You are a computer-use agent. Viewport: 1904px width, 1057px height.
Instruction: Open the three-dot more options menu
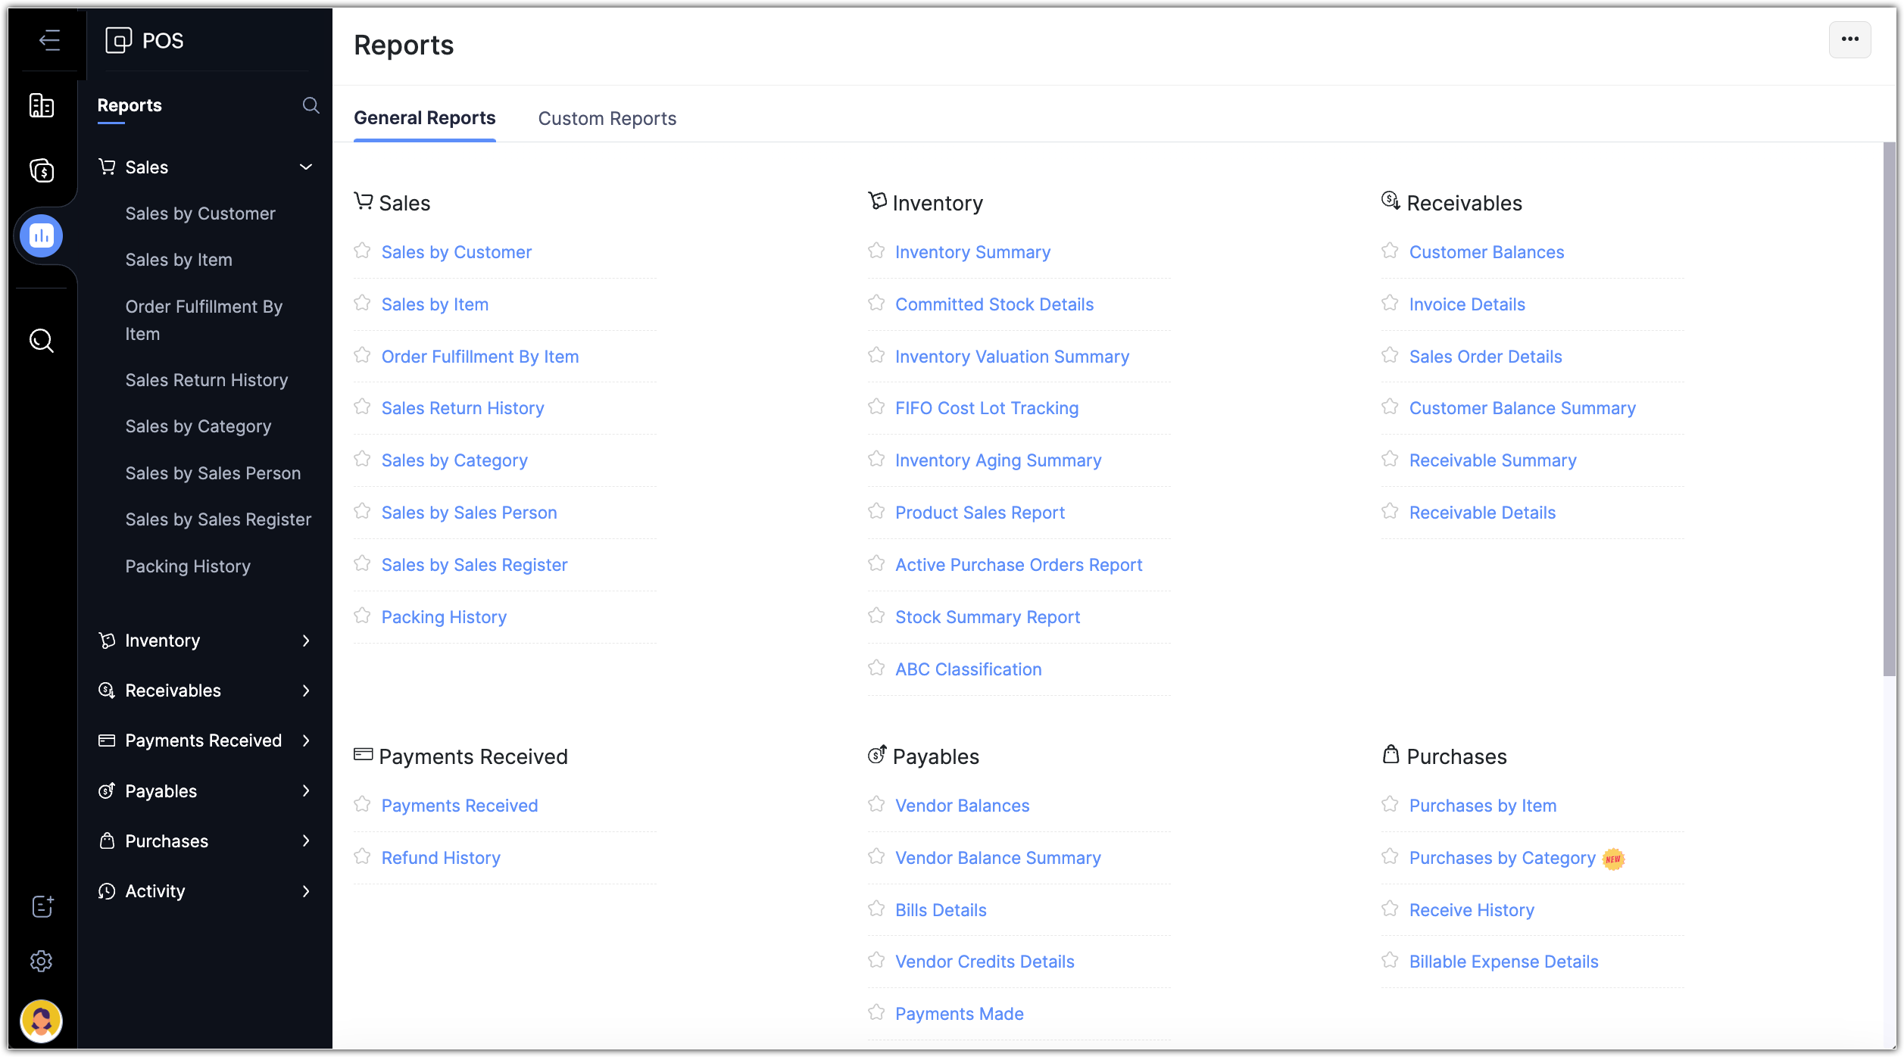(x=1849, y=39)
